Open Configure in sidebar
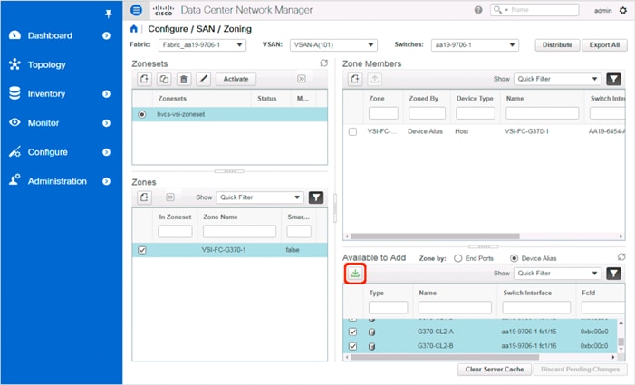 point(48,152)
